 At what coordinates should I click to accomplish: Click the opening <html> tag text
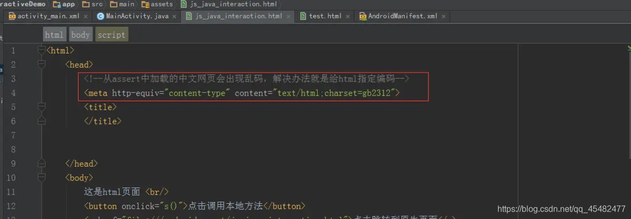tap(60, 50)
